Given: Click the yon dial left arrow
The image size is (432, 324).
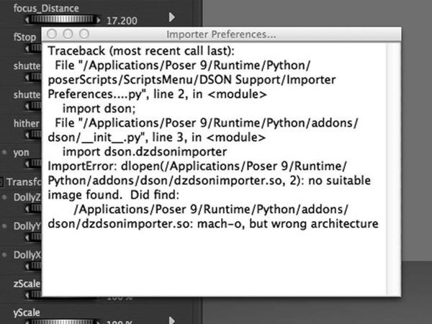Looking at the screenshot, I should 27,164.
